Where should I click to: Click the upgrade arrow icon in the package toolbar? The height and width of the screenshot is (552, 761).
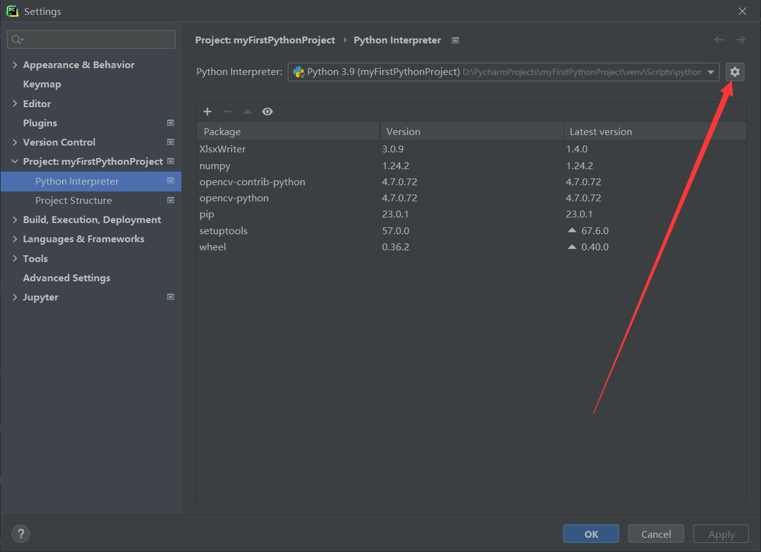click(x=246, y=112)
